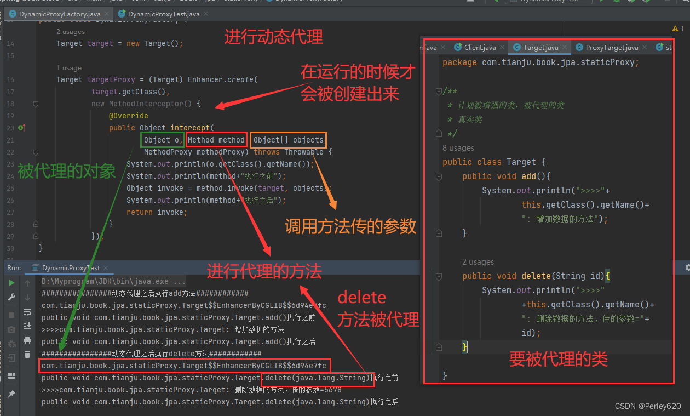Collapse Javadoc comment fold in Target.java

(438, 91)
